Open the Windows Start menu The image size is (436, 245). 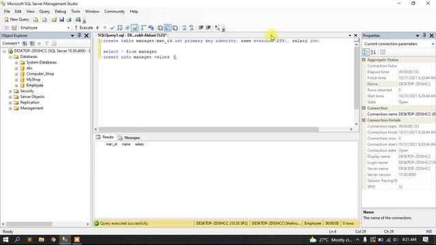click(x=5, y=240)
